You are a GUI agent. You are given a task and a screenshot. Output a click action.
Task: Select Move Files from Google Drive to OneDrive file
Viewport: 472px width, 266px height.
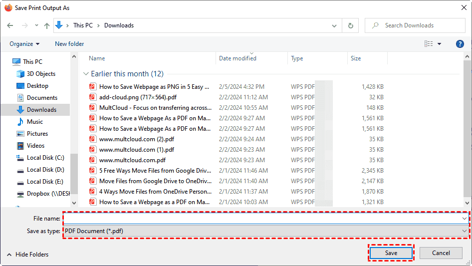pos(155,181)
